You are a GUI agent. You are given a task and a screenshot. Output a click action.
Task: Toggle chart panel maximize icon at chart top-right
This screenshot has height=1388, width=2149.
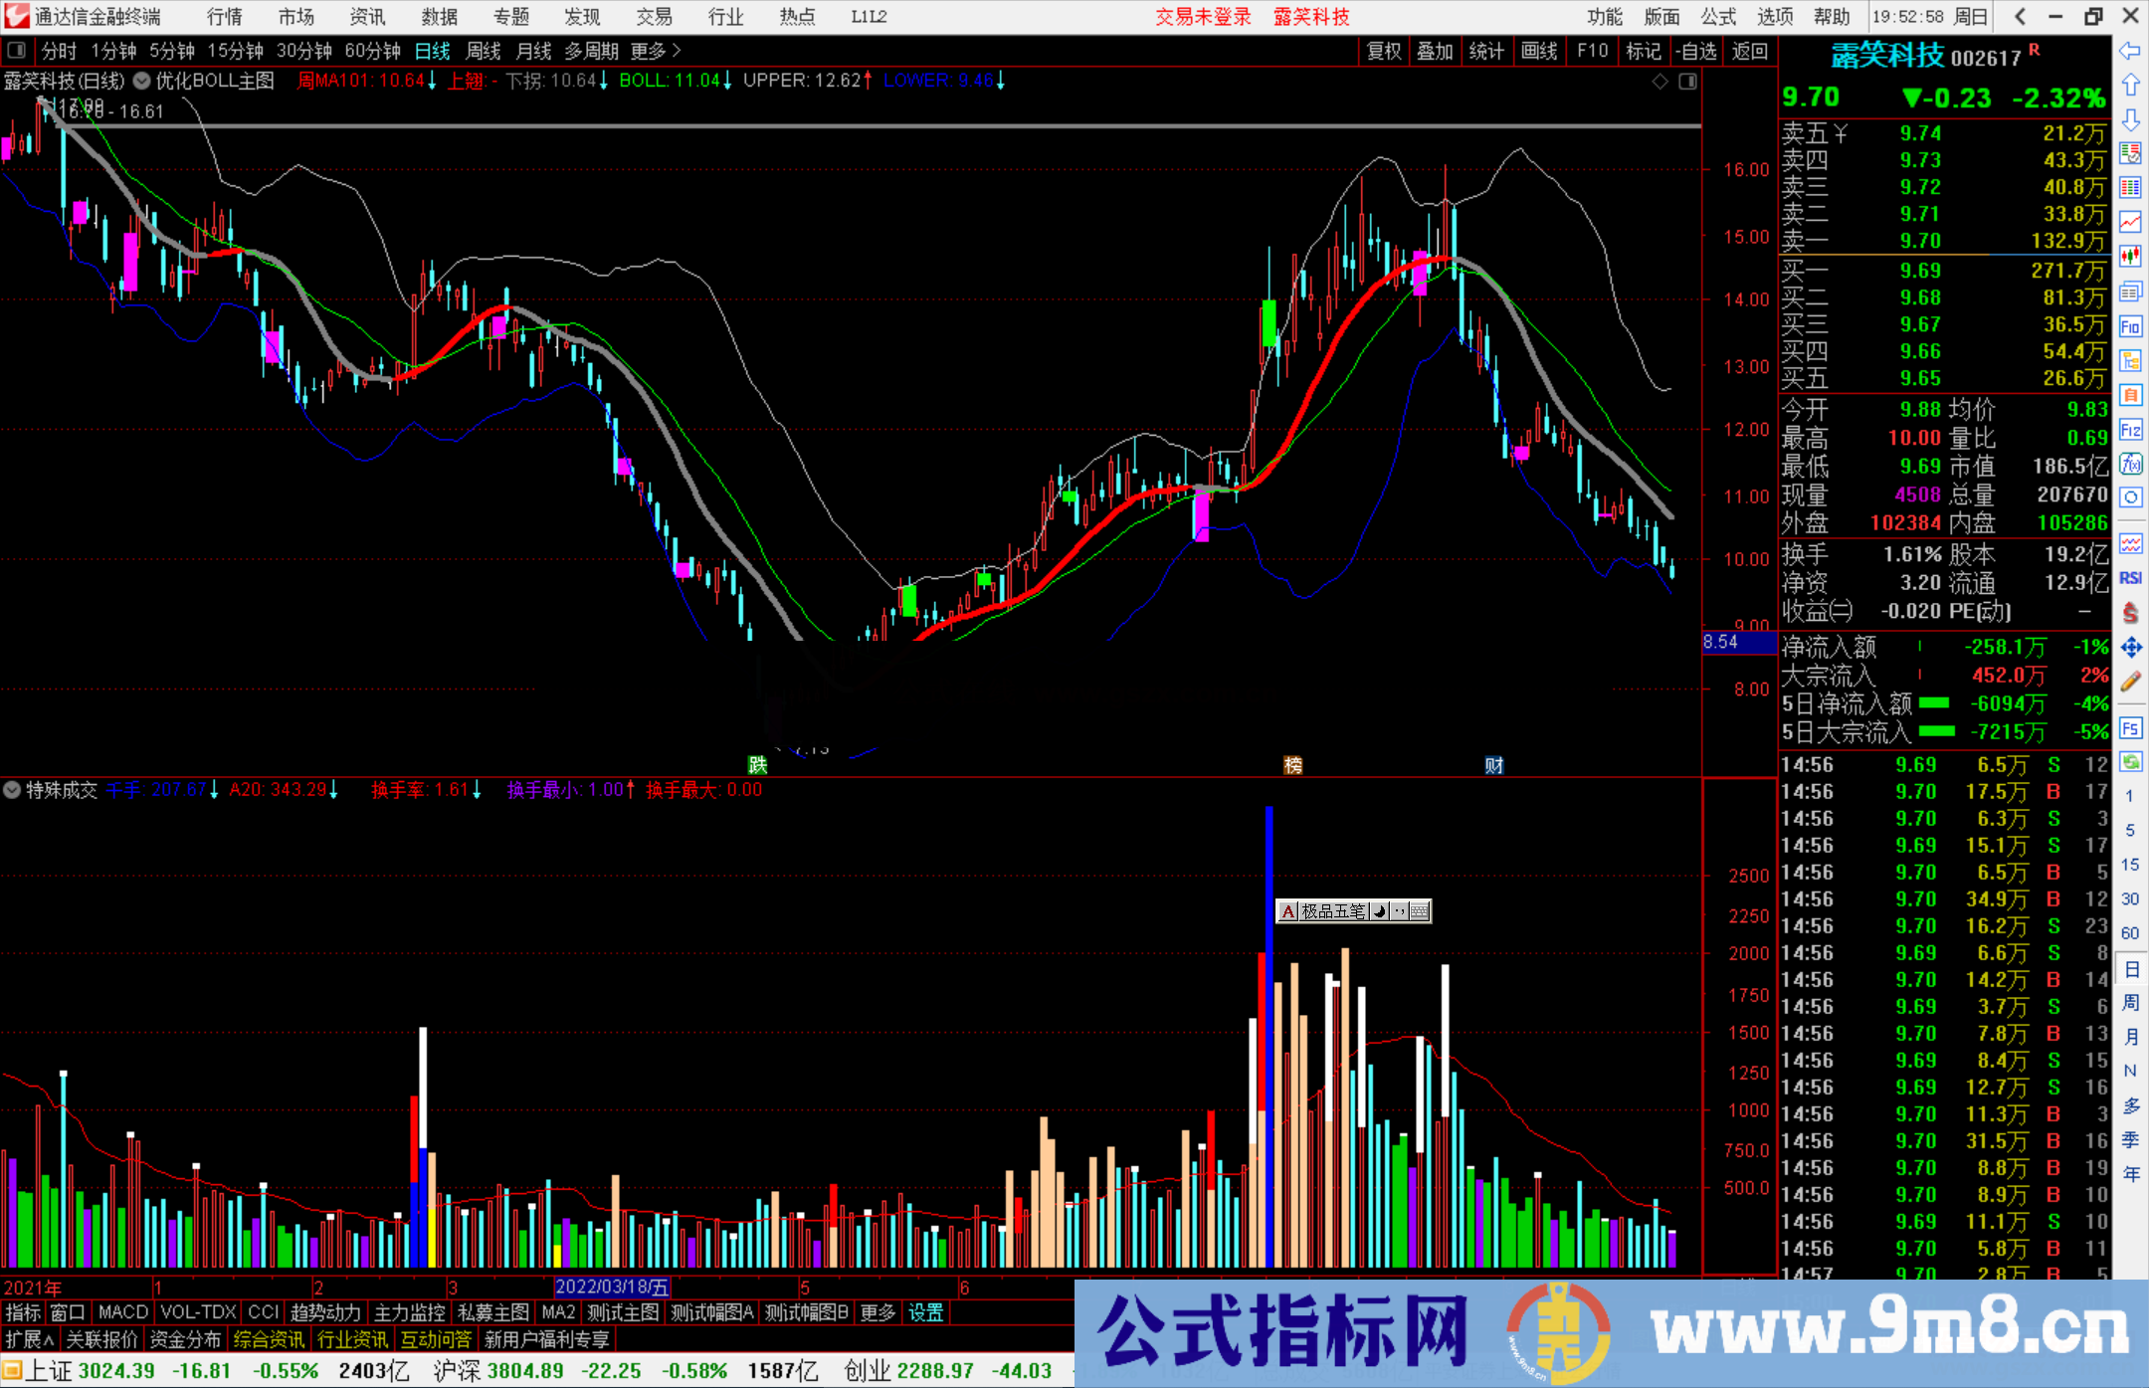1687,82
